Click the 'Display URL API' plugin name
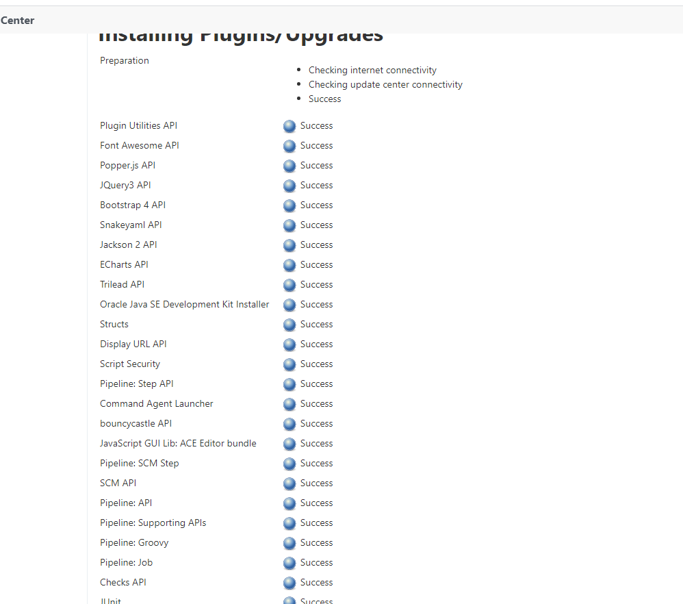683x604 pixels. pos(133,344)
